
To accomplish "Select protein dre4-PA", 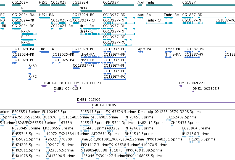I will [88, 55].
